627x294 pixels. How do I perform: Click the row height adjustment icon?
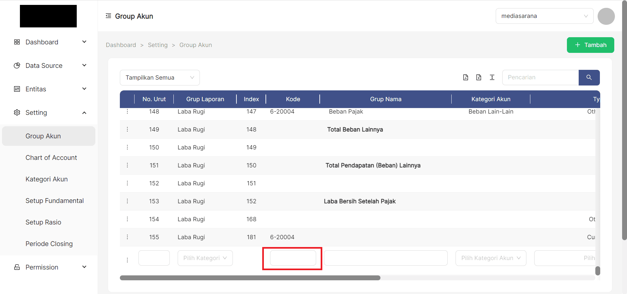point(492,77)
